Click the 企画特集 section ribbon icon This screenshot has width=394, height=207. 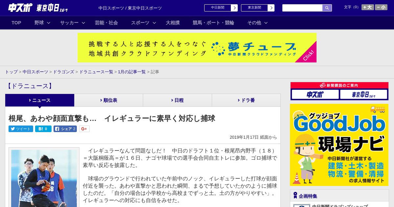click(295, 195)
